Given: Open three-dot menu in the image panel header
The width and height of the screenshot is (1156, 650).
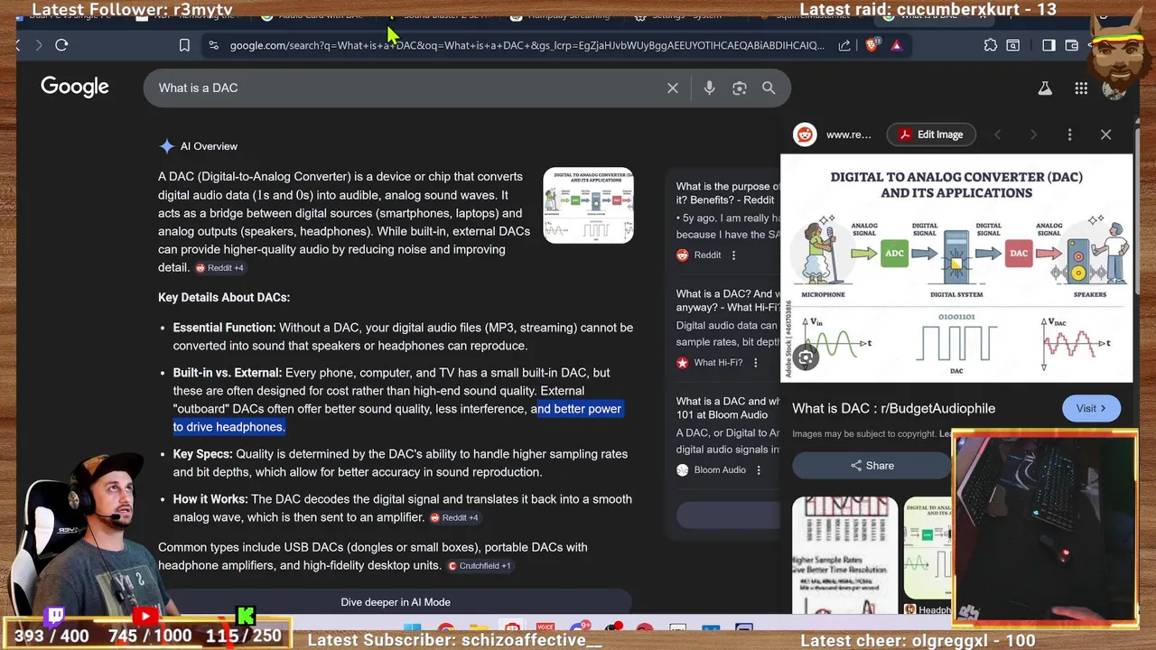Looking at the screenshot, I should (1069, 135).
